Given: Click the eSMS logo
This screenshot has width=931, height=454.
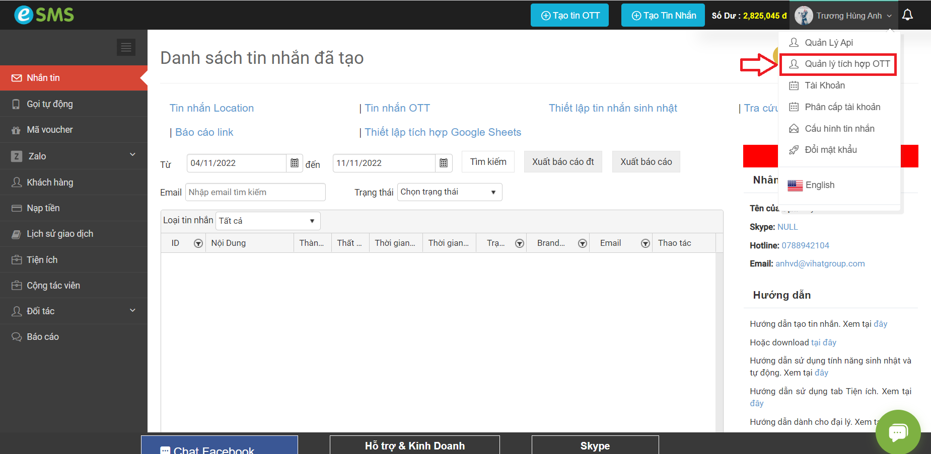Looking at the screenshot, I should tap(44, 15).
